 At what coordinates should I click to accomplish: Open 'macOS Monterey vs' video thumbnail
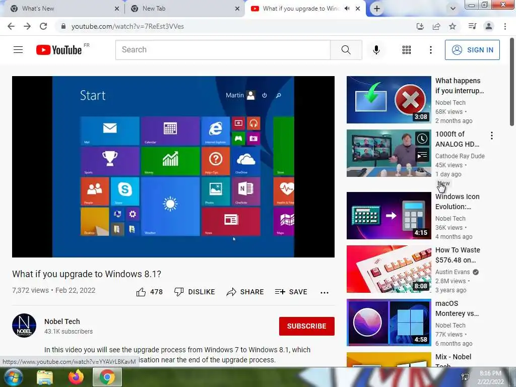389,322
